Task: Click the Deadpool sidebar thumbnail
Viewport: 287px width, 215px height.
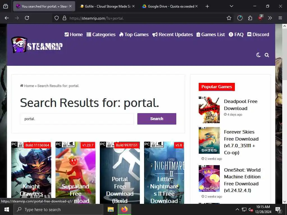Action: pos(209,110)
